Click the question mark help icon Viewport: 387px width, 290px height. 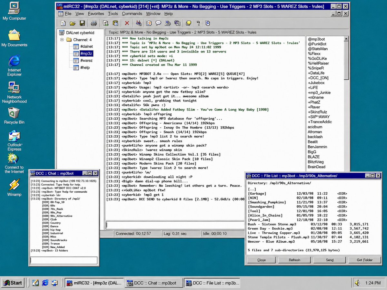(x=198, y=23)
